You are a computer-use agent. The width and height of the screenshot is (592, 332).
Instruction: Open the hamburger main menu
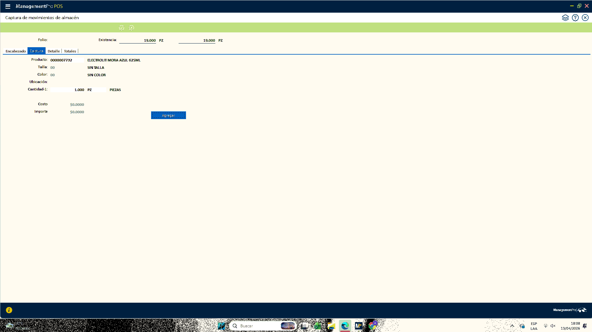coord(8,6)
